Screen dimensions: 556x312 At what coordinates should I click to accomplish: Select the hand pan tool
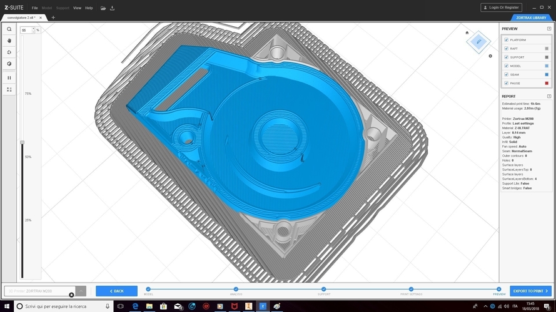click(9, 41)
